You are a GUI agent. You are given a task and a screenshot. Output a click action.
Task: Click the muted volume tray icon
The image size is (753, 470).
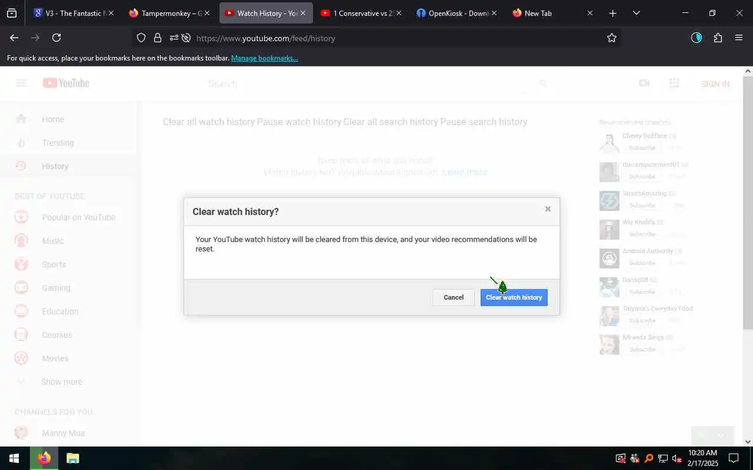click(677, 458)
